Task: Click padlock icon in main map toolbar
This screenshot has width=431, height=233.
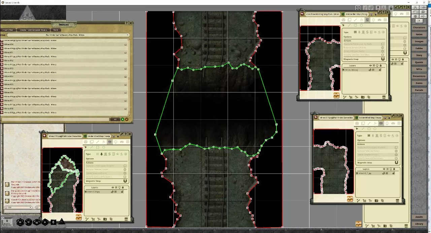Action: point(391,7)
